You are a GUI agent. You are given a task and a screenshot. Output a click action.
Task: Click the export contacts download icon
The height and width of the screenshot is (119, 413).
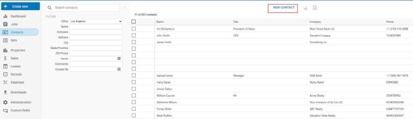pyautogui.click(x=315, y=8)
